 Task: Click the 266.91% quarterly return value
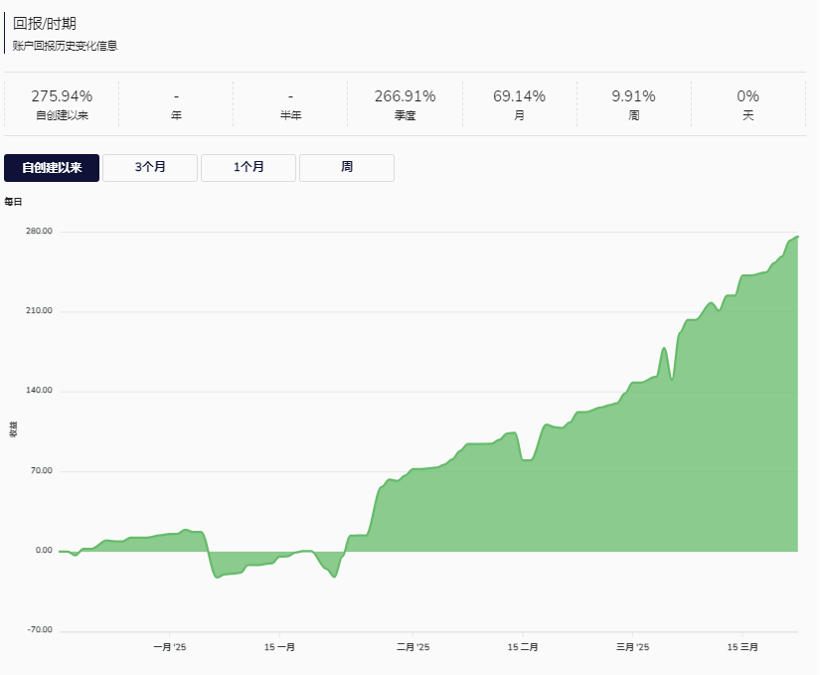pyautogui.click(x=405, y=96)
